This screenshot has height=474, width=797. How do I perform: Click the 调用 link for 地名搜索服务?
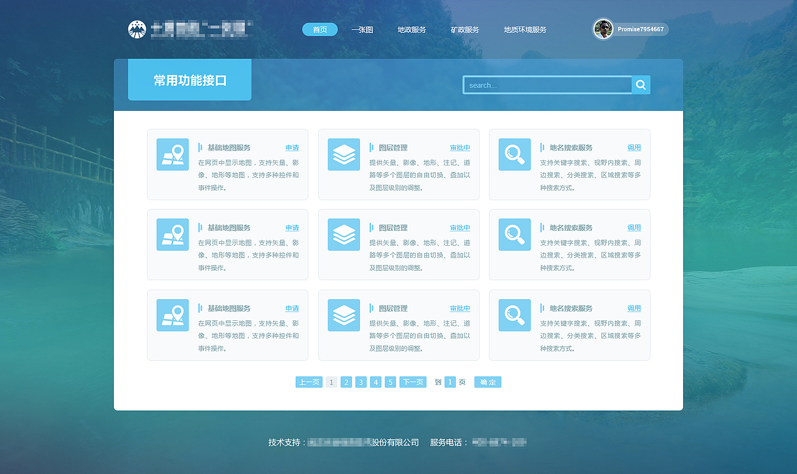634,147
